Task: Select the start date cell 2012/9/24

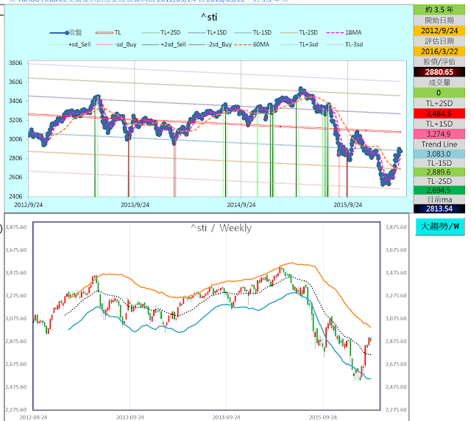Action: tap(439, 31)
